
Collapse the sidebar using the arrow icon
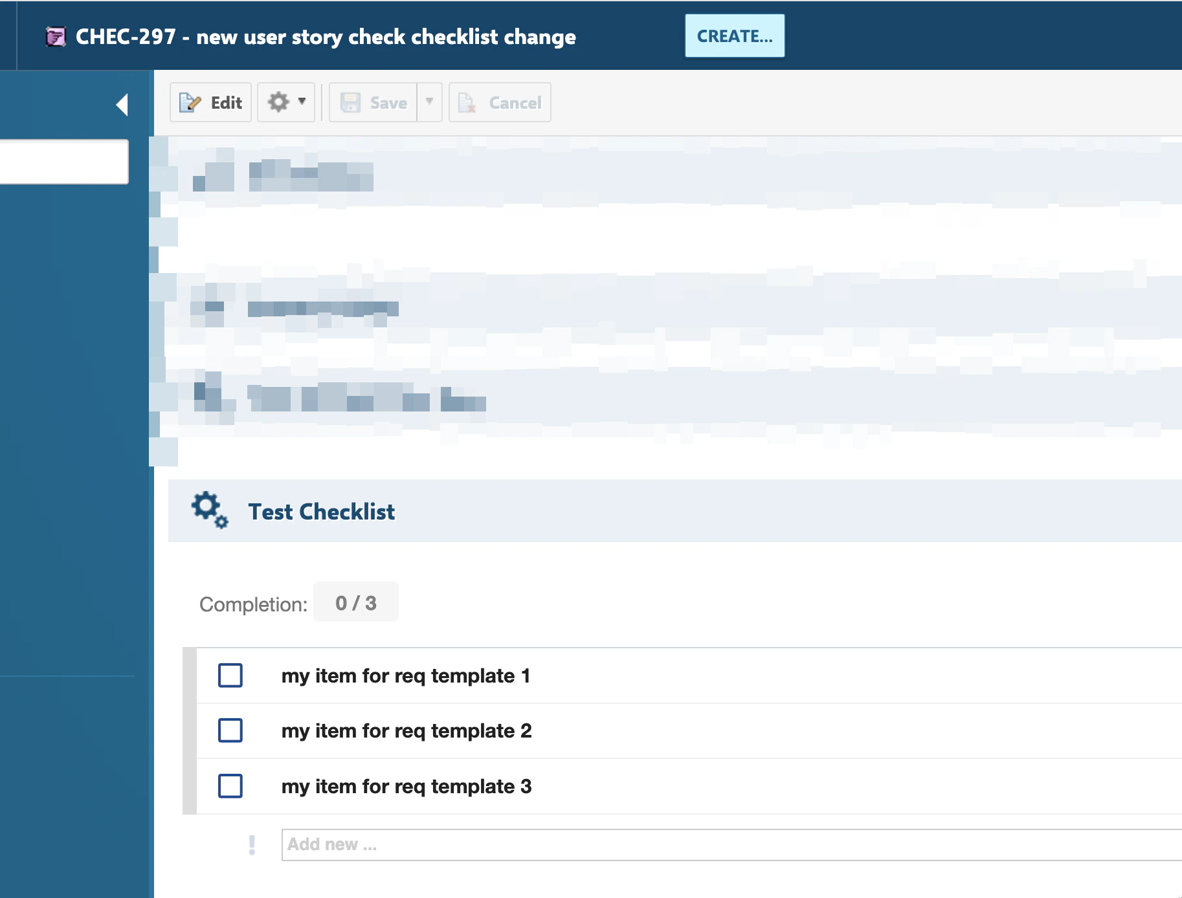coord(122,104)
